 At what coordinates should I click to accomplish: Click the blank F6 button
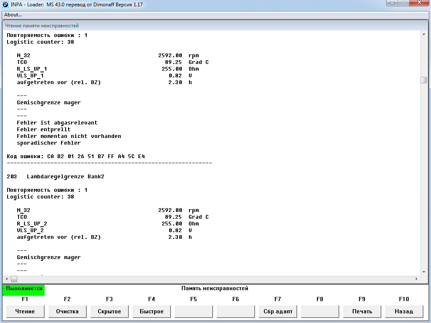coord(236,312)
